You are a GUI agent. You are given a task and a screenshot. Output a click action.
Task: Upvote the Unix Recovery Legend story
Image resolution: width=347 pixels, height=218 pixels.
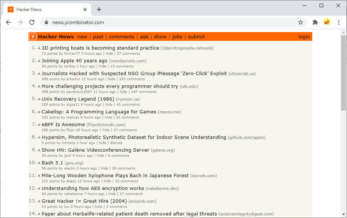pos(39,99)
